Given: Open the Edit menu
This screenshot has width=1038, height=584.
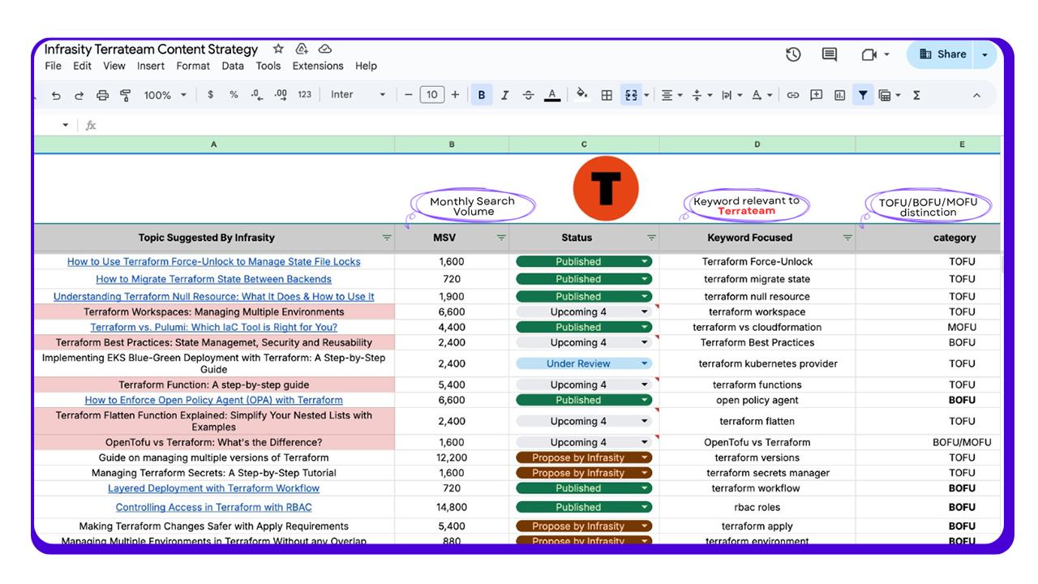Looking at the screenshot, I should (82, 66).
